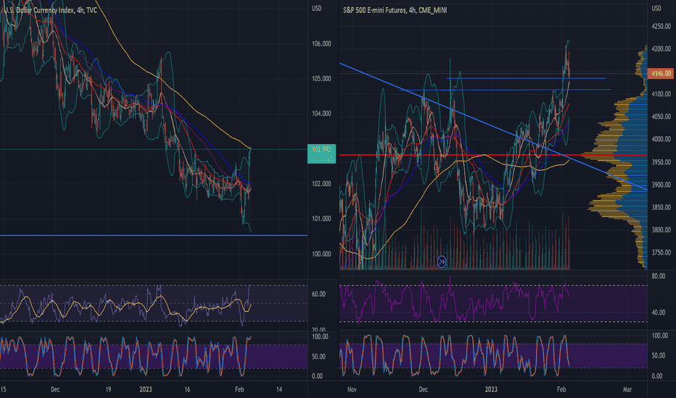
Task: Click the 4200.00 price axis label
Action: 661,48
